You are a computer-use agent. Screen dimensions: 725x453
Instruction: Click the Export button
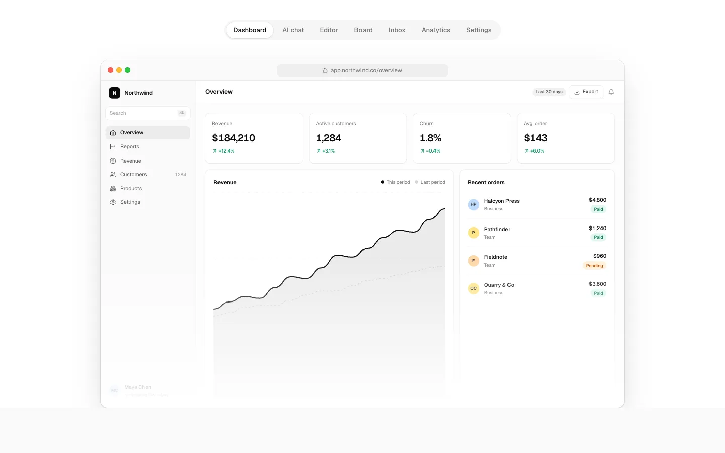click(586, 92)
